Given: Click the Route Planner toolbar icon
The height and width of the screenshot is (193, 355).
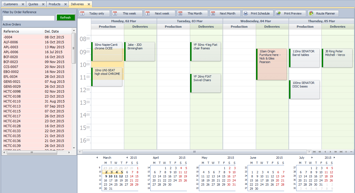Looking at the screenshot, I should (311, 13).
